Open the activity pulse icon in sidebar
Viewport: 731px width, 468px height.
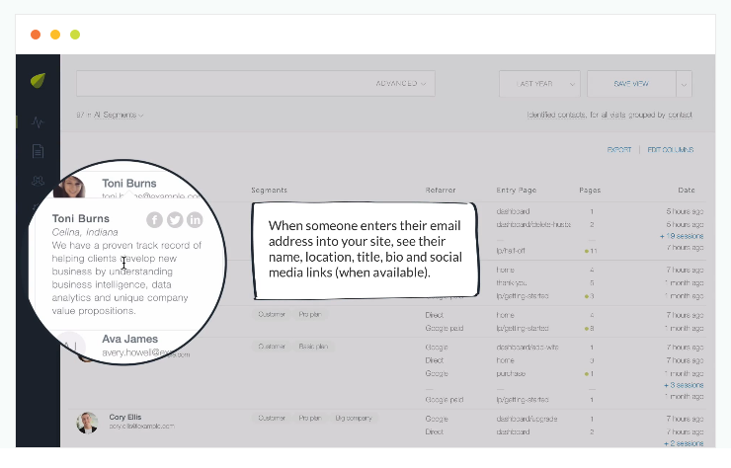[38, 122]
